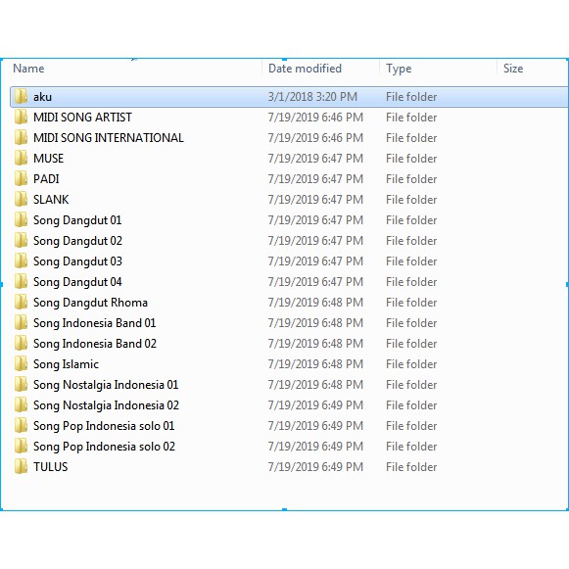Image resolution: width=569 pixels, height=569 pixels.
Task: Select the 'TULUS' folder name
Action: [51, 467]
